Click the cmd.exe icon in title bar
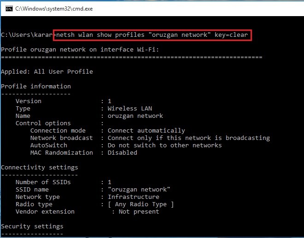 (8, 8)
